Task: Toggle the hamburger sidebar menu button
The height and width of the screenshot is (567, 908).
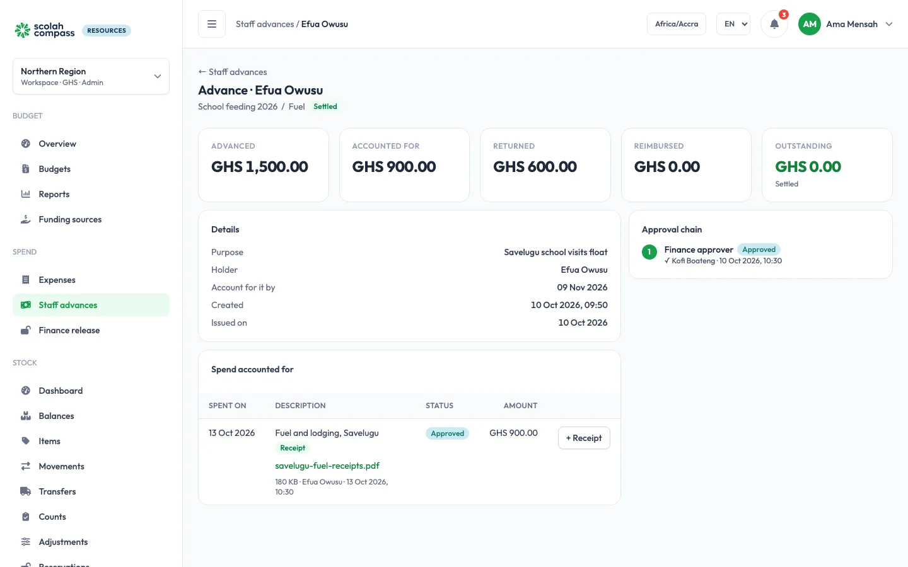Action: pyautogui.click(x=212, y=24)
